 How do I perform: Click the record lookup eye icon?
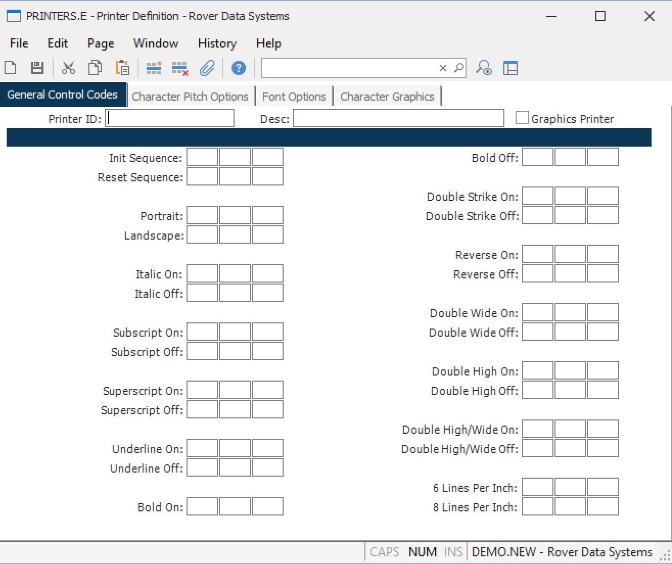pos(483,68)
